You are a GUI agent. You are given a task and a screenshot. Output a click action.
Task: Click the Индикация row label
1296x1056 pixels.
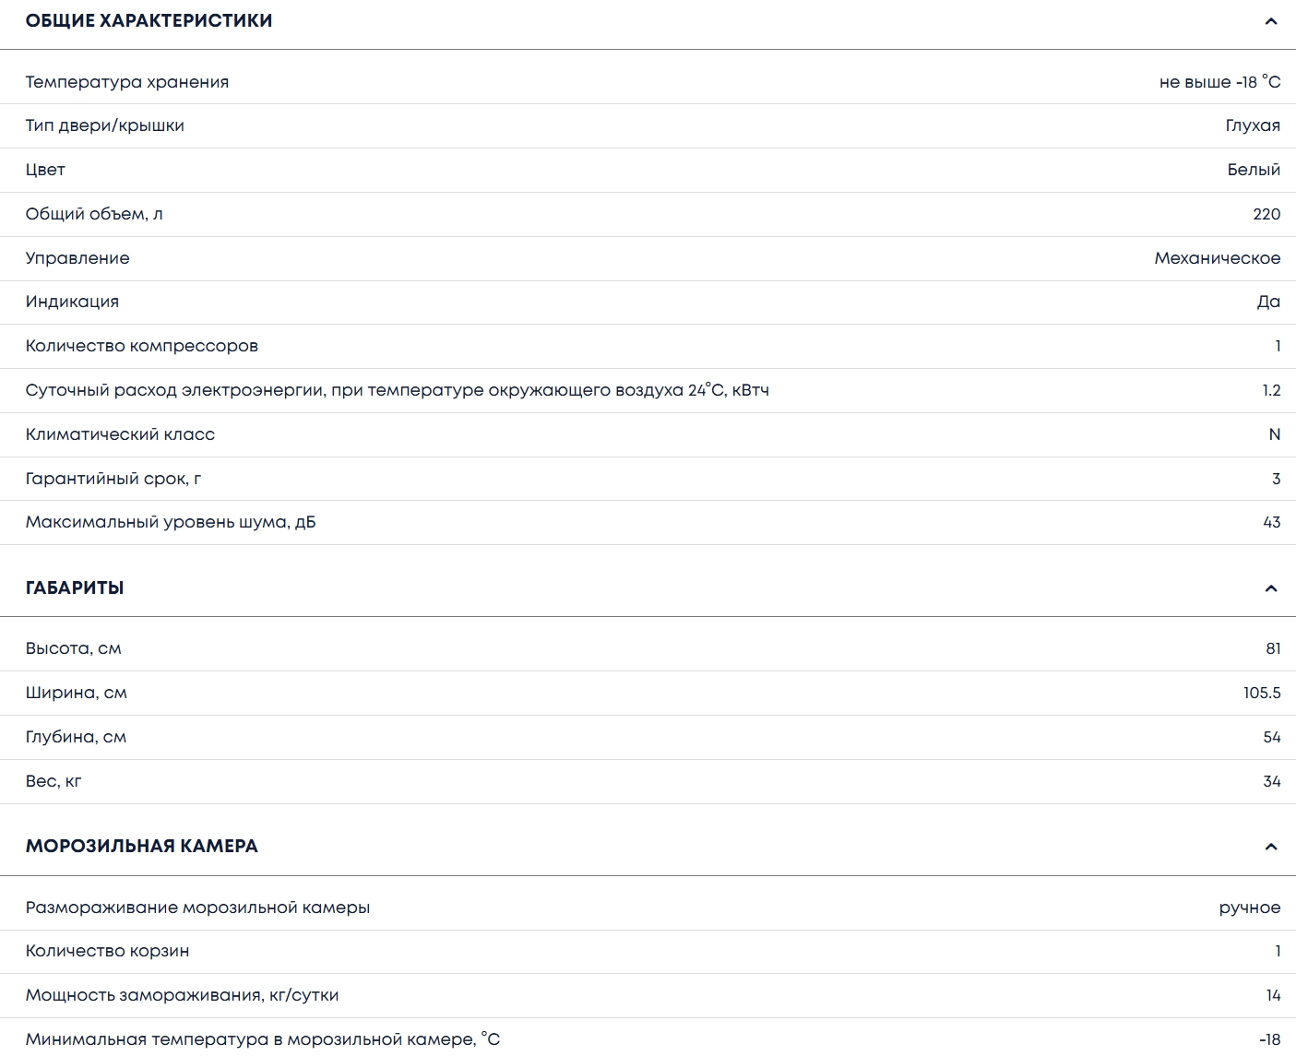(72, 302)
